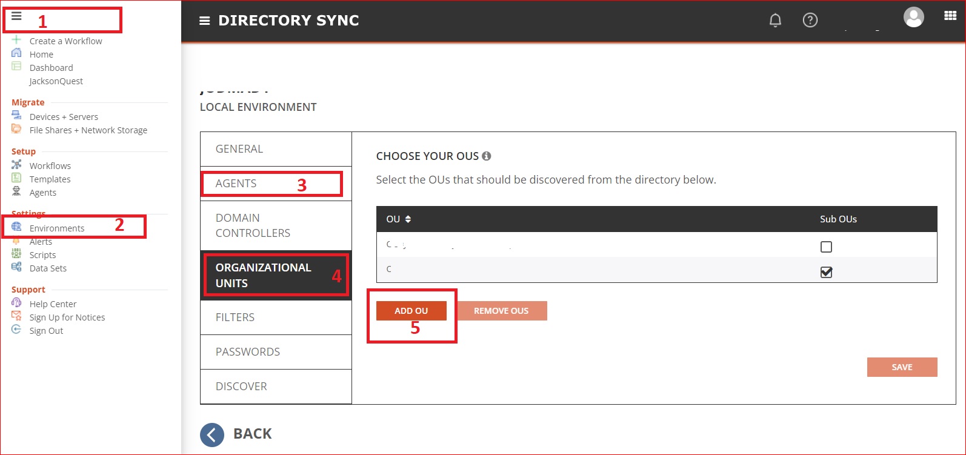This screenshot has width=966, height=455.
Task: Click the blue Back arrow icon
Action: [212, 434]
